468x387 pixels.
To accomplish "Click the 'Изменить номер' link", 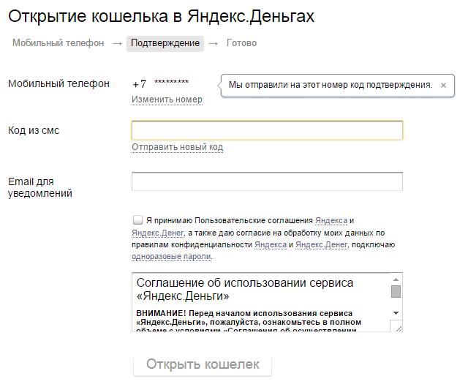I will coord(167,99).
